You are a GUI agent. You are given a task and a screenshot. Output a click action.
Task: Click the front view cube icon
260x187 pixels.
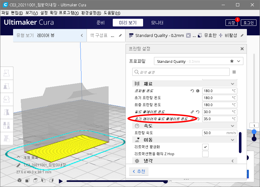coord(27,180)
